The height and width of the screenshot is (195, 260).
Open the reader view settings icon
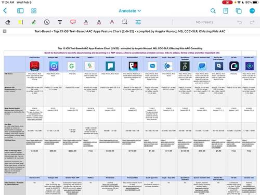[226, 11]
